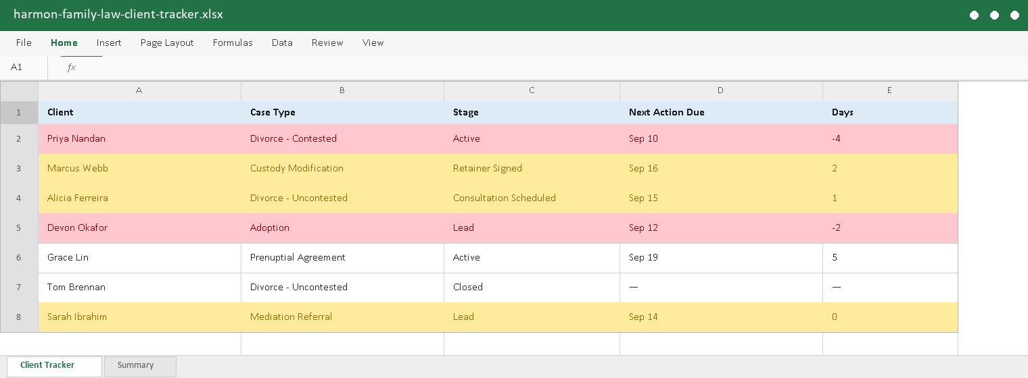Select column C header
This screenshot has height=378, width=1028.
[x=532, y=90]
